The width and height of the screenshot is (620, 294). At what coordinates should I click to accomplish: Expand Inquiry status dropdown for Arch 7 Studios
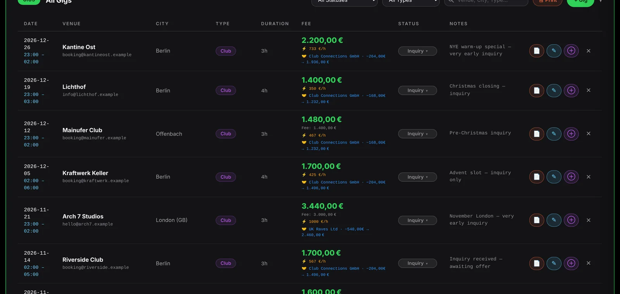pos(417,220)
